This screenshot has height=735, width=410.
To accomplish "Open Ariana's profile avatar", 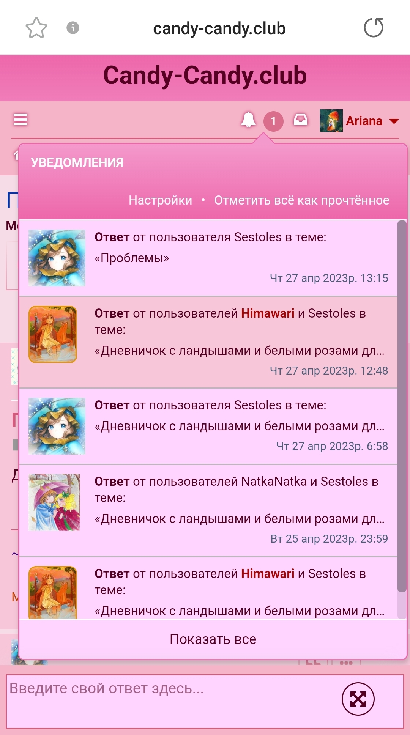I will [331, 121].
